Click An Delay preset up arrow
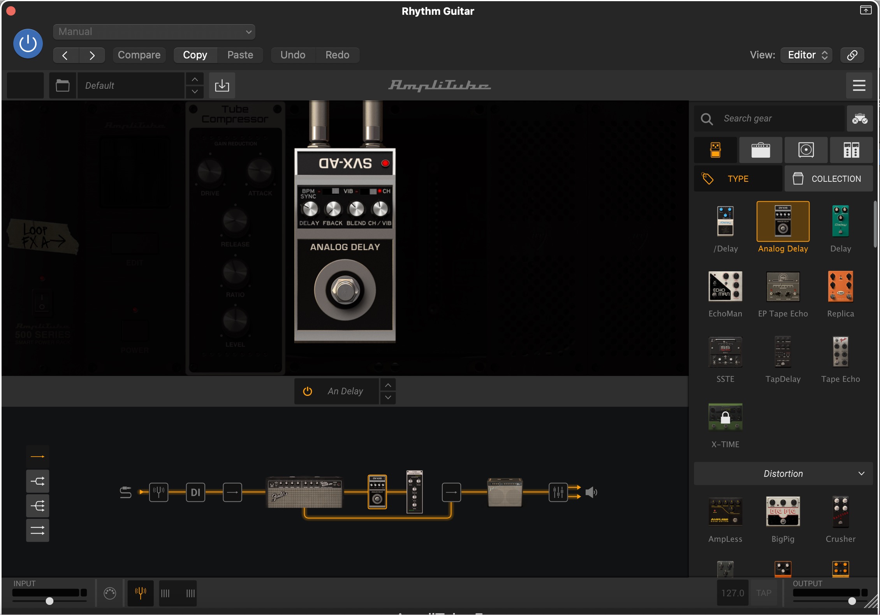880x615 pixels. pyautogui.click(x=388, y=385)
